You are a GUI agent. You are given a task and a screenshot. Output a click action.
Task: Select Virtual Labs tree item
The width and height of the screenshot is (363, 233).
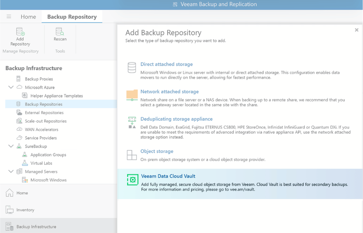pos(41,163)
